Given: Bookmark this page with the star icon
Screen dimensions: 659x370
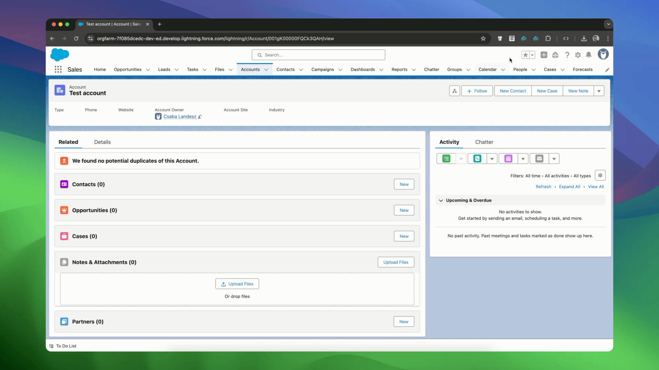Looking at the screenshot, I should (x=483, y=38).
